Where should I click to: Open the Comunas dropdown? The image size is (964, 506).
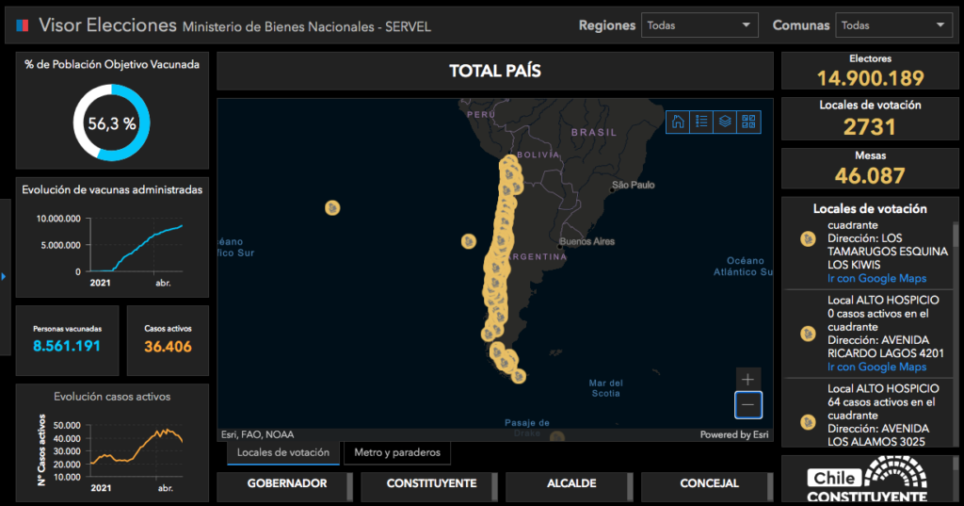coord(893,25)
